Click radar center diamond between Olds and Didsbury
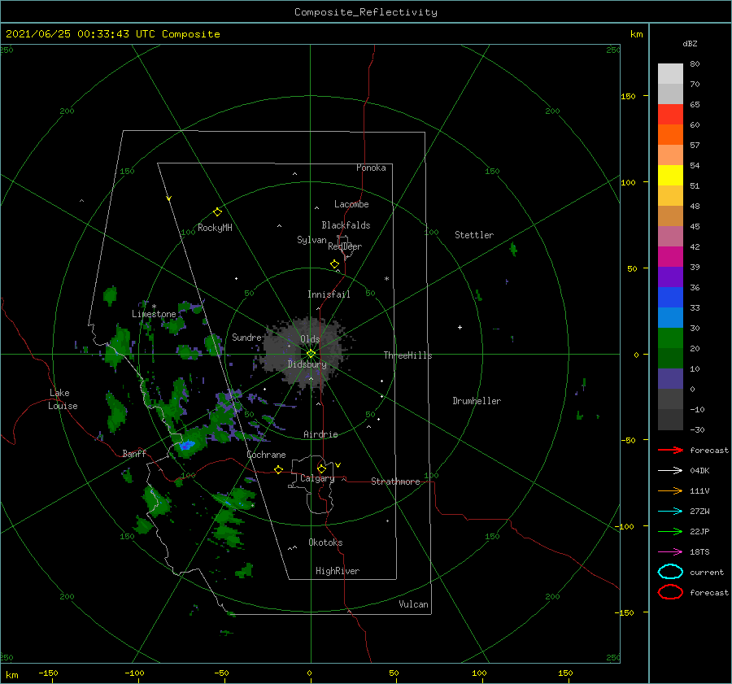The image size is (732, 684). pos(311,354)
